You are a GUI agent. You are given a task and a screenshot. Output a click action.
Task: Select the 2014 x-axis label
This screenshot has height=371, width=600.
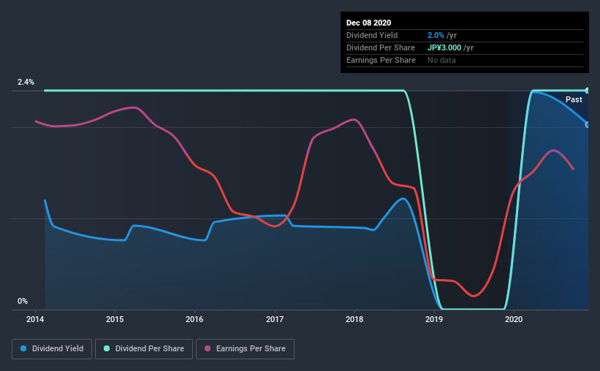[x=35, y=319]
